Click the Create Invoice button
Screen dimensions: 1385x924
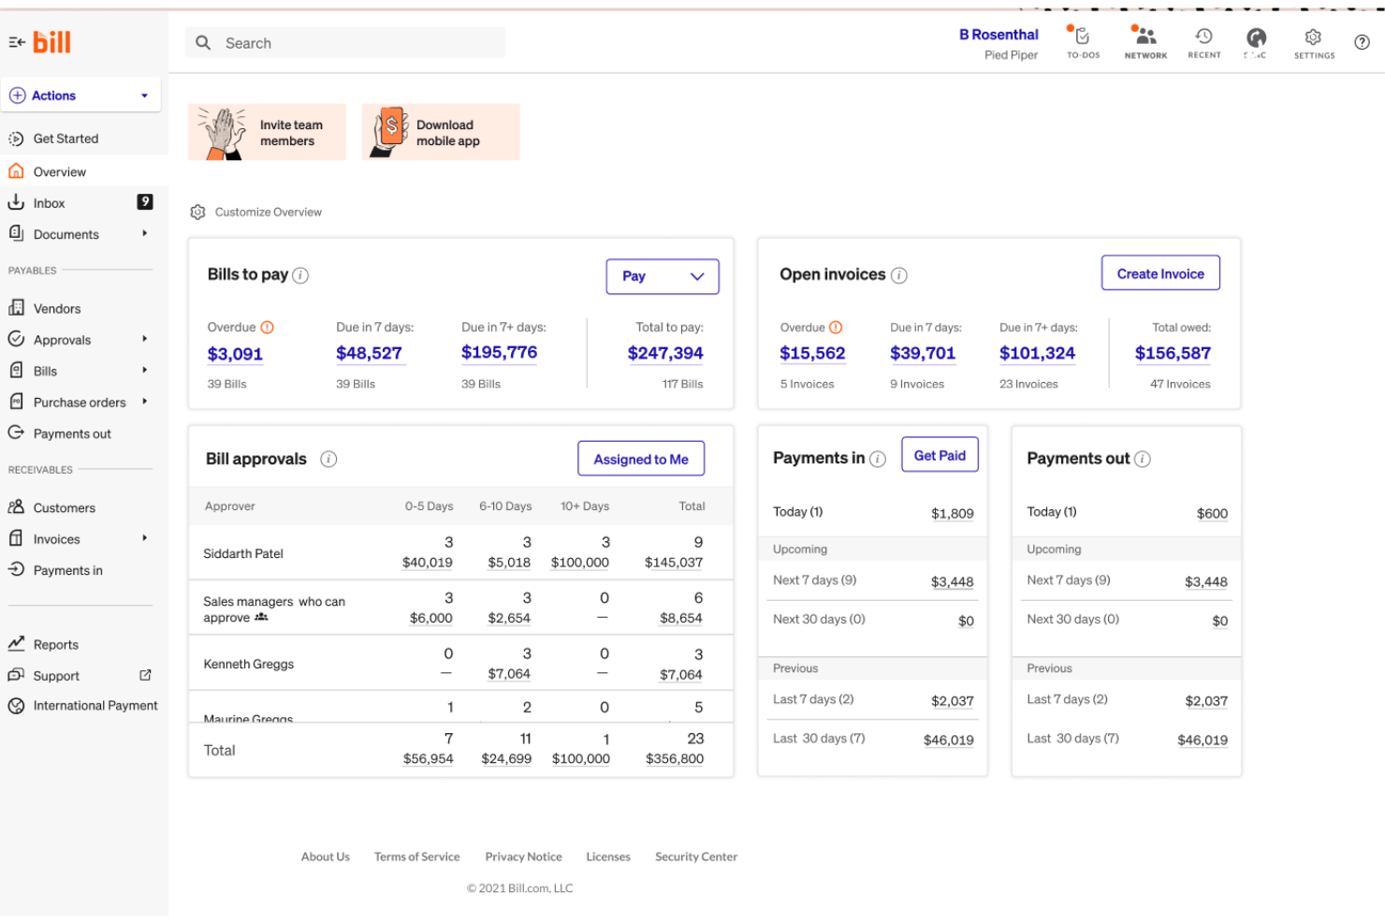click(x=1160, y=272)
